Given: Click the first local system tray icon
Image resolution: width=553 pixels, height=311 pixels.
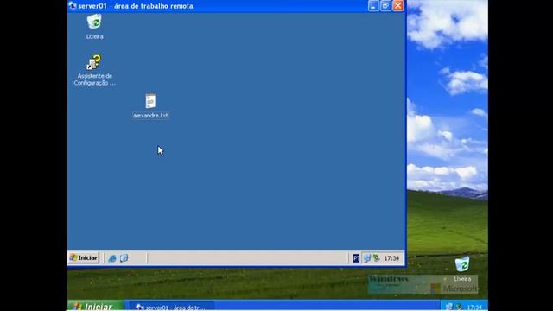Looking at the screenshot, I should (448, 307).
